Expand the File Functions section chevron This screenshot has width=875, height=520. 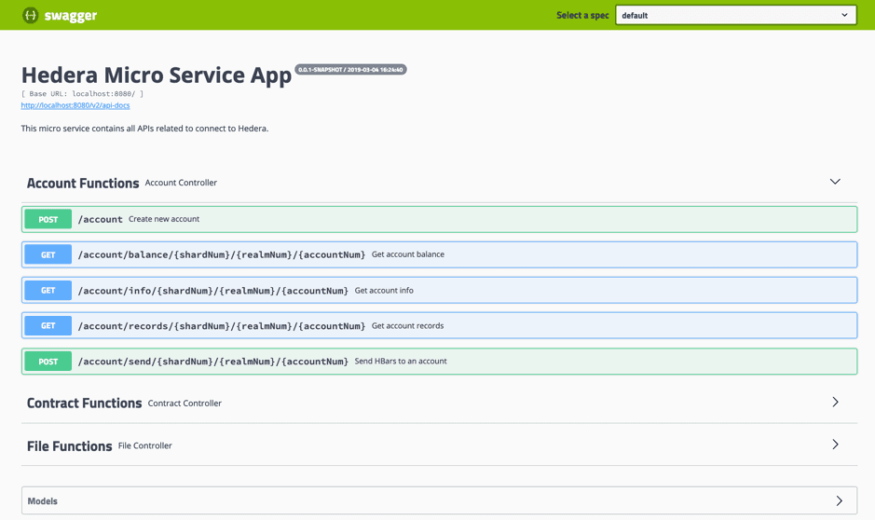(x=835, y=445)
